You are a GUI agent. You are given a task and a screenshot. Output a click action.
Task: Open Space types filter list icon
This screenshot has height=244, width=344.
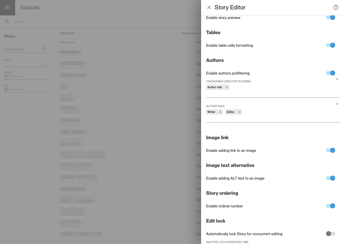click(x=44, y=49)
